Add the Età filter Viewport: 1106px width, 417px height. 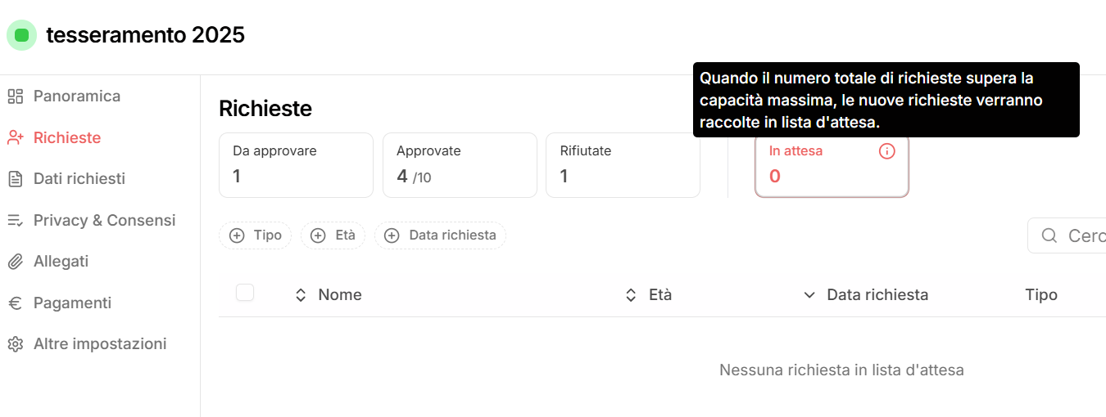pyautogui.click(x=333, y=235)
